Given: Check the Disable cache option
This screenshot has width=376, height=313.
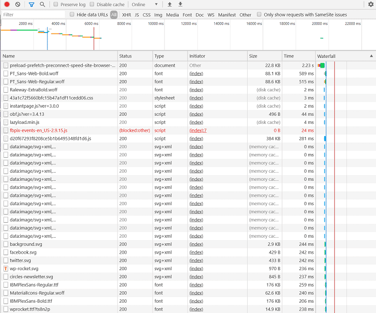Looking at the screenshot, I should click(x=92, y=4).
